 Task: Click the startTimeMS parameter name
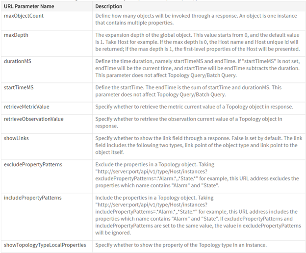19,87
